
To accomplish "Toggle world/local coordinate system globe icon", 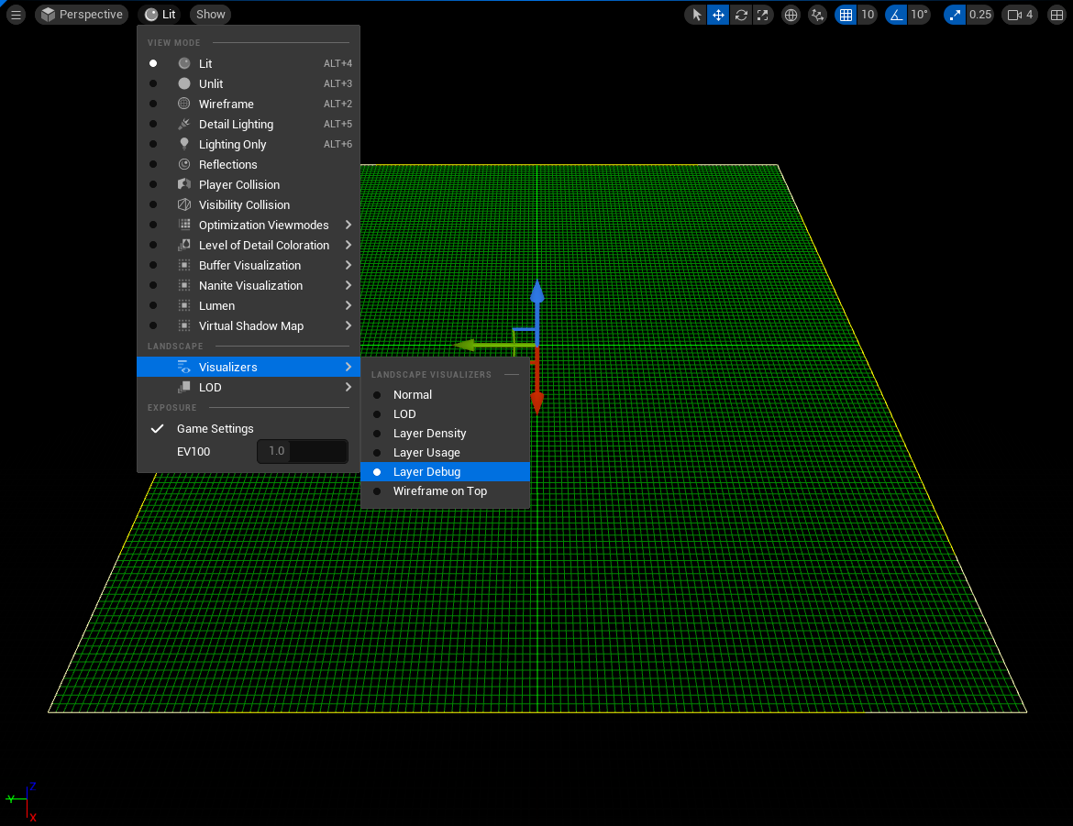I will (x=791, y=14).
